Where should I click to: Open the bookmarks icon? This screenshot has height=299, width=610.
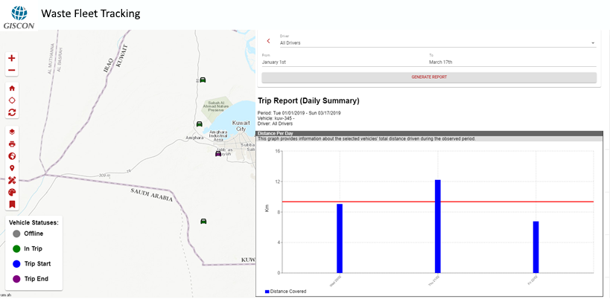12,204
